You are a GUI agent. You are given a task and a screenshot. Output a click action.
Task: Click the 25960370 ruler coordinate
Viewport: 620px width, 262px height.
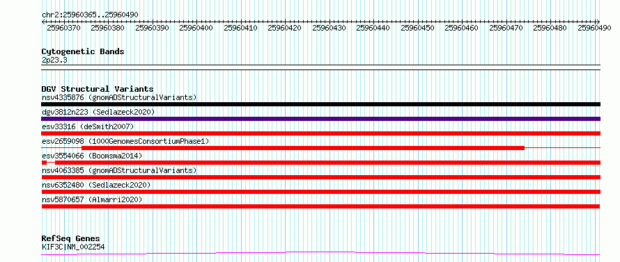coord(63,28)
